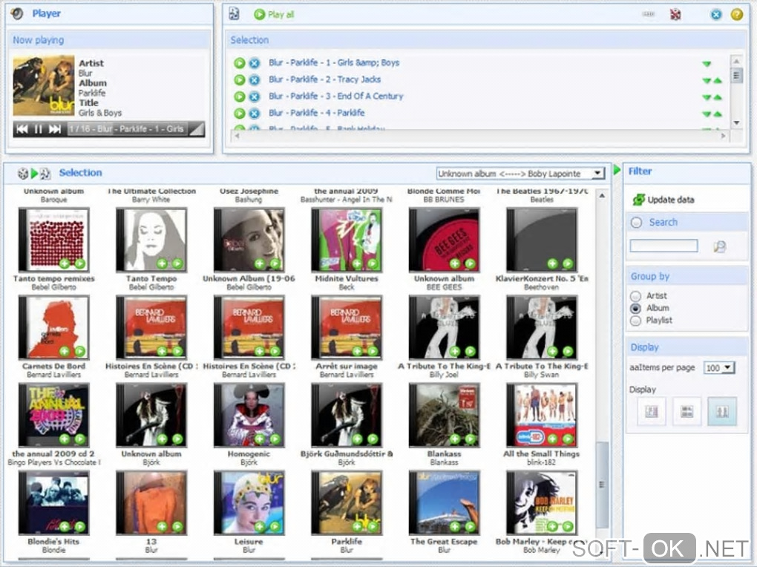Click the Play all button
757x567 pixels.
[x=274, y=15]
